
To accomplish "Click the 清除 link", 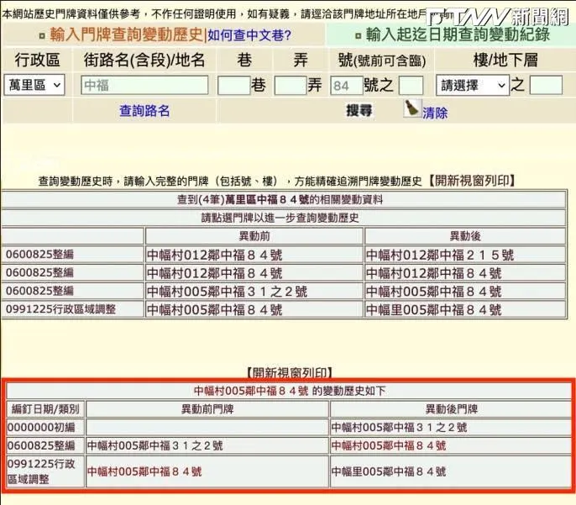I will point(435,113).
